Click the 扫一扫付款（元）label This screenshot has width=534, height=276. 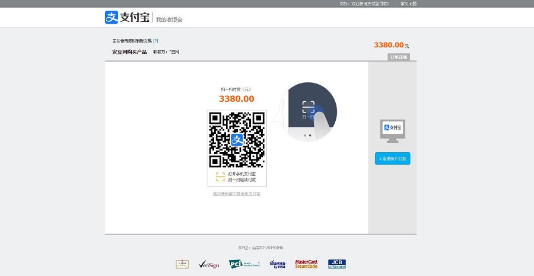tap(236, 89)
